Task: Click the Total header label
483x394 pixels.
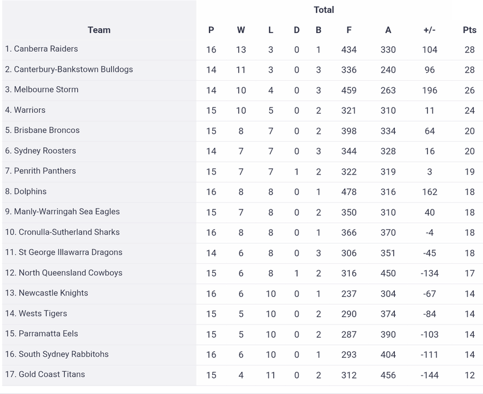Action: (324, 10)
